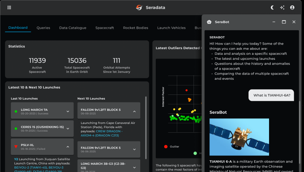
Task: Open the apps grid menu icon
Action: [9, 8]
